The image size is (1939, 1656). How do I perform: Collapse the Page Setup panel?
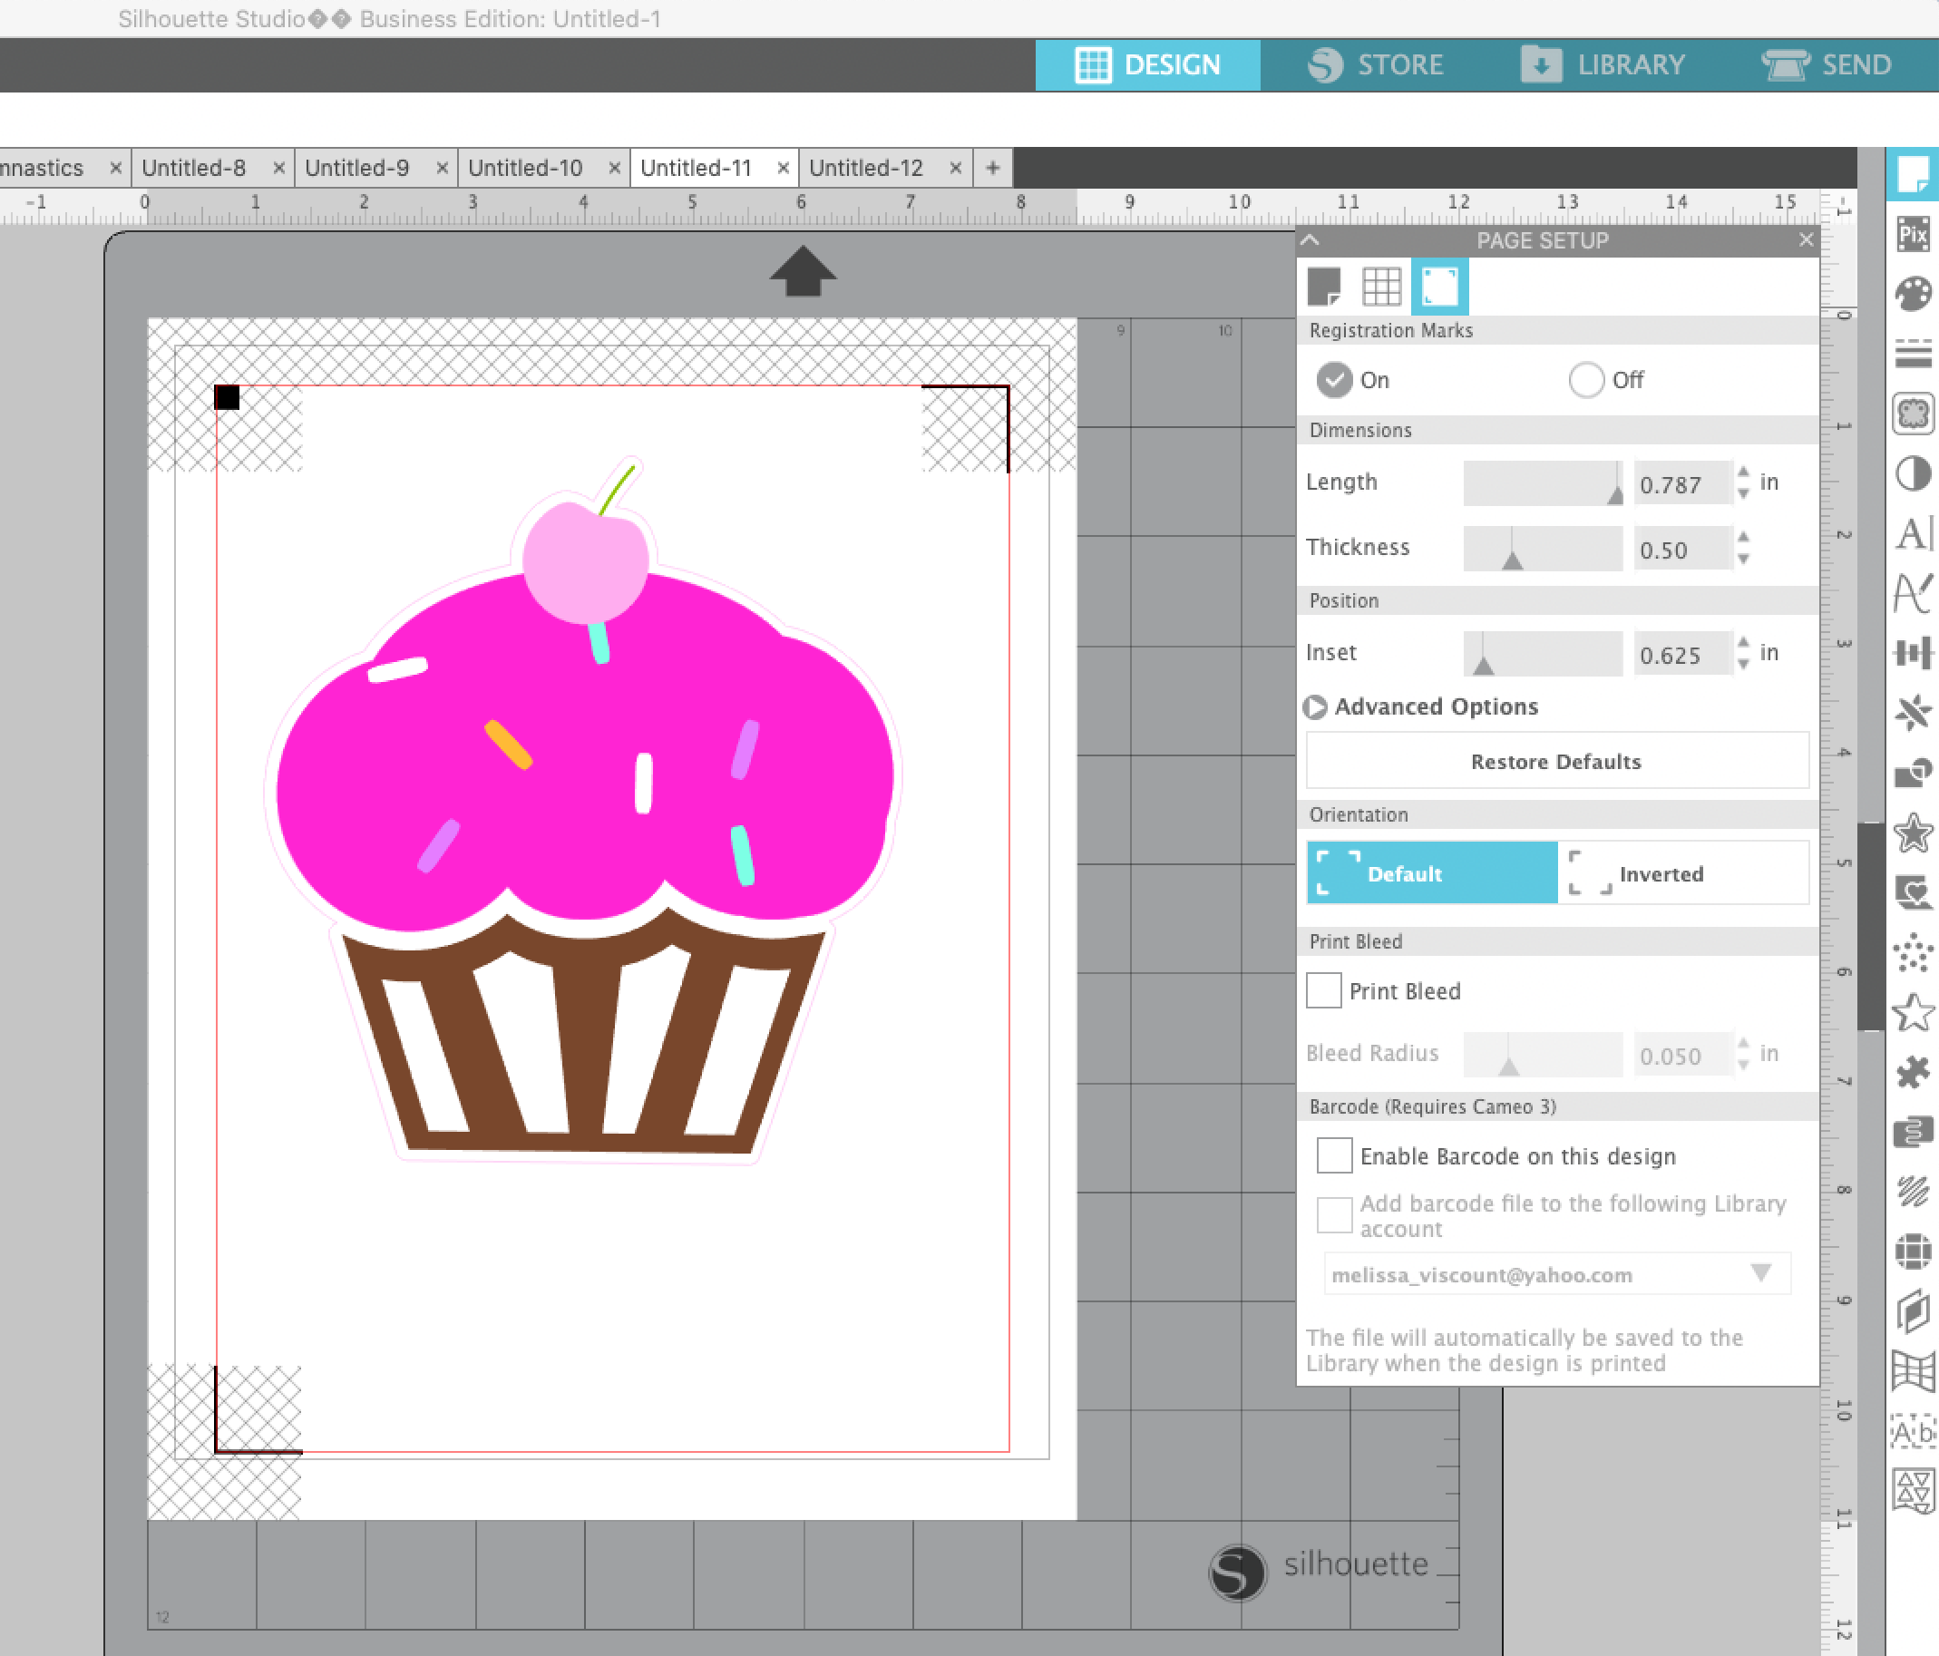coord(1311,240)
